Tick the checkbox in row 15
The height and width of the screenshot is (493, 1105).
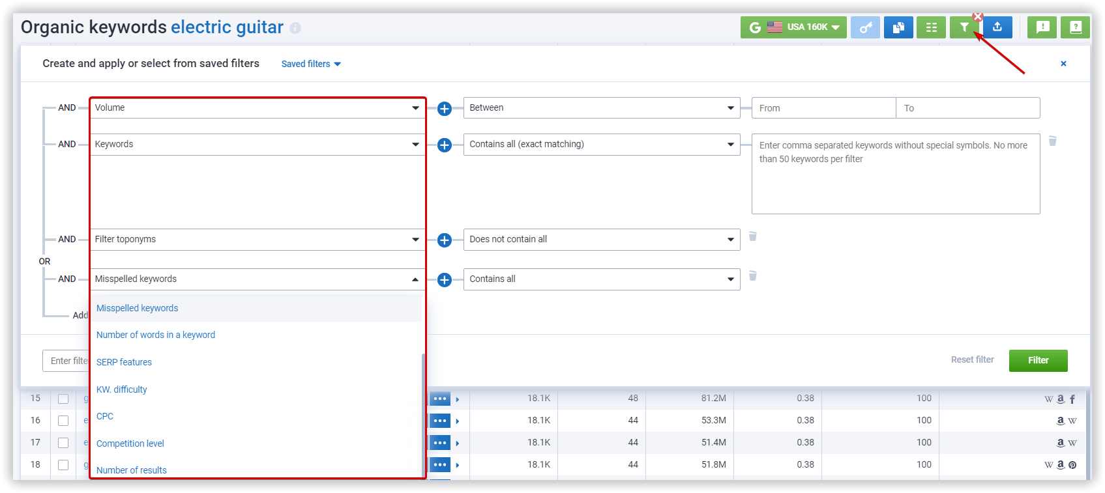point(63,399)
